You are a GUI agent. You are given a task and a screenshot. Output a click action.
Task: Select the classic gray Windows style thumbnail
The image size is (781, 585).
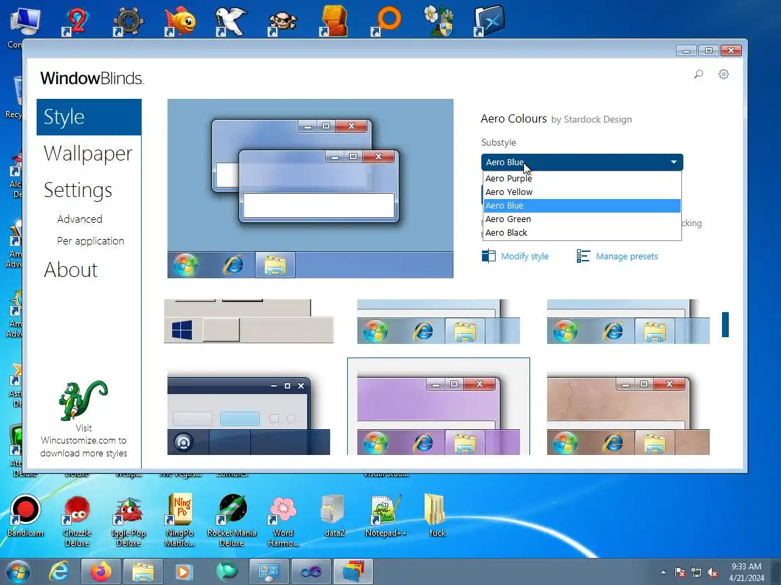249,322
